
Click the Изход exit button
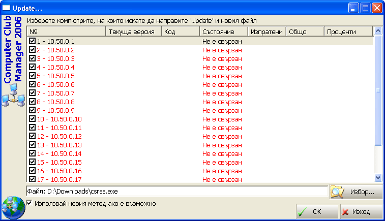pos(362,211)
